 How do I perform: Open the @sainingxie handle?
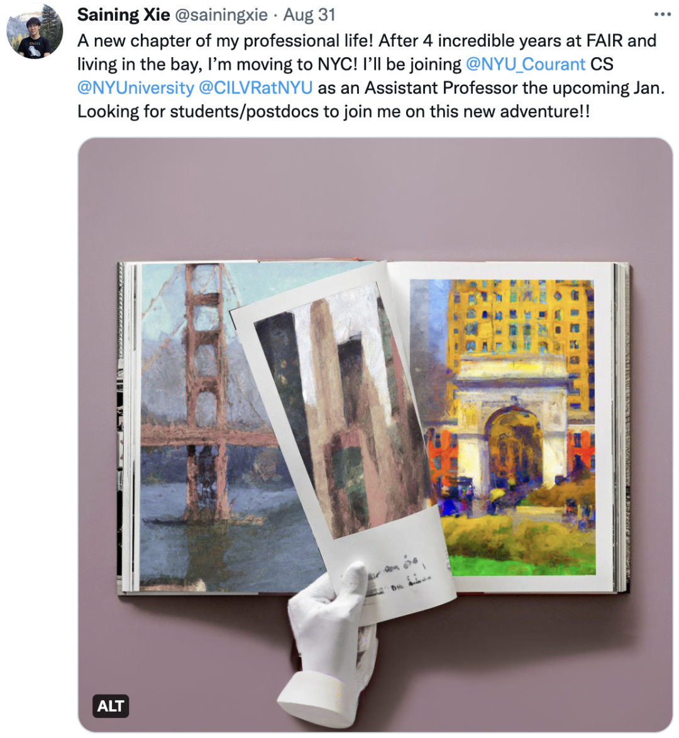click(221, 15)
